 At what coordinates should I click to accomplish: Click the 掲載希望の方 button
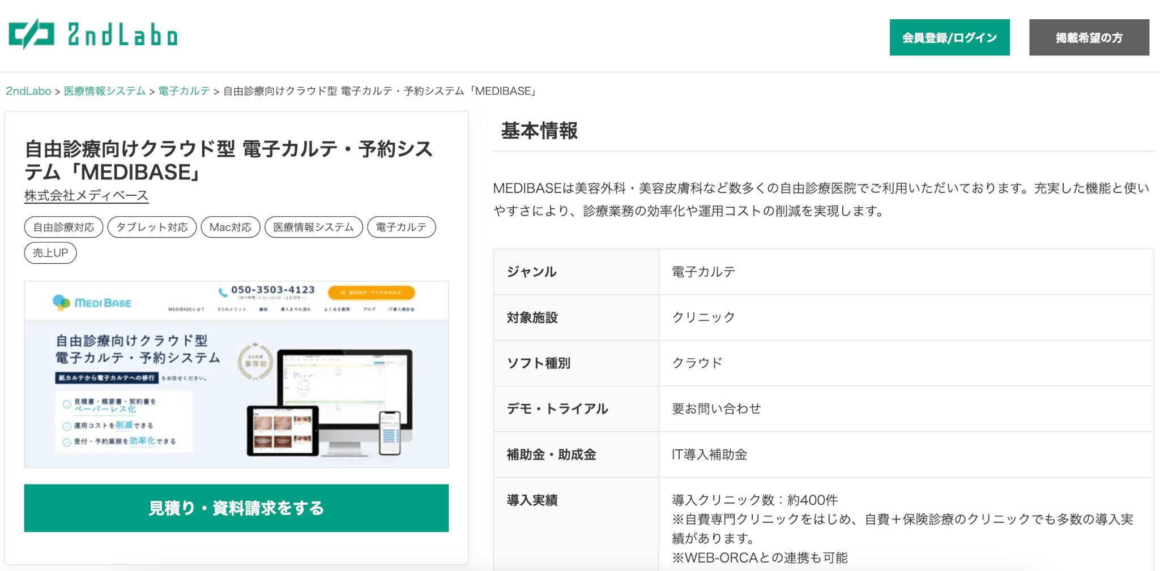(1089, 37)
